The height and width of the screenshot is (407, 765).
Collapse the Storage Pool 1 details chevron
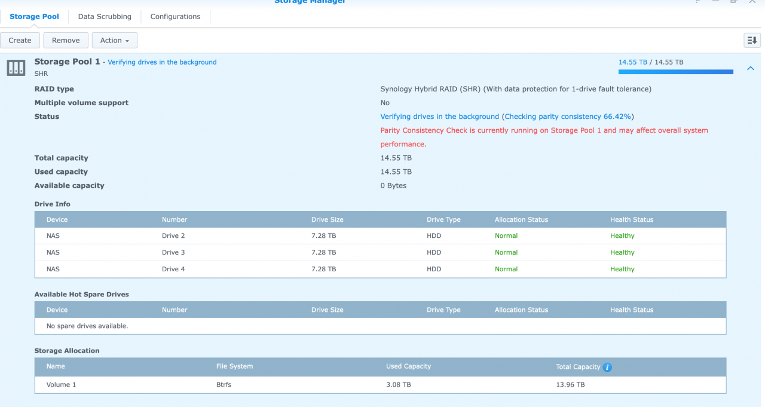pyautogui.click(x=750, y=68)
